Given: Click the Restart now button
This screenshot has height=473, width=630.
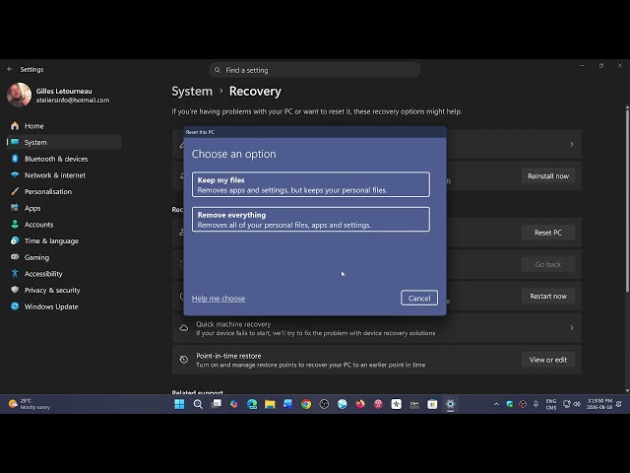Looking at the screenshot, I should (548, 296).
